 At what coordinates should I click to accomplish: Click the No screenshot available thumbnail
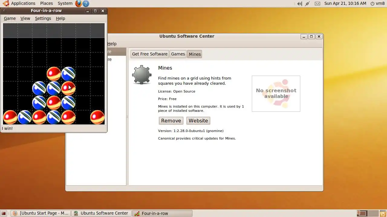pos(276,94)
